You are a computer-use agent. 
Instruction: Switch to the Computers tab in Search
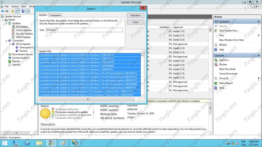pyautogui.click(x=55, y=15)
